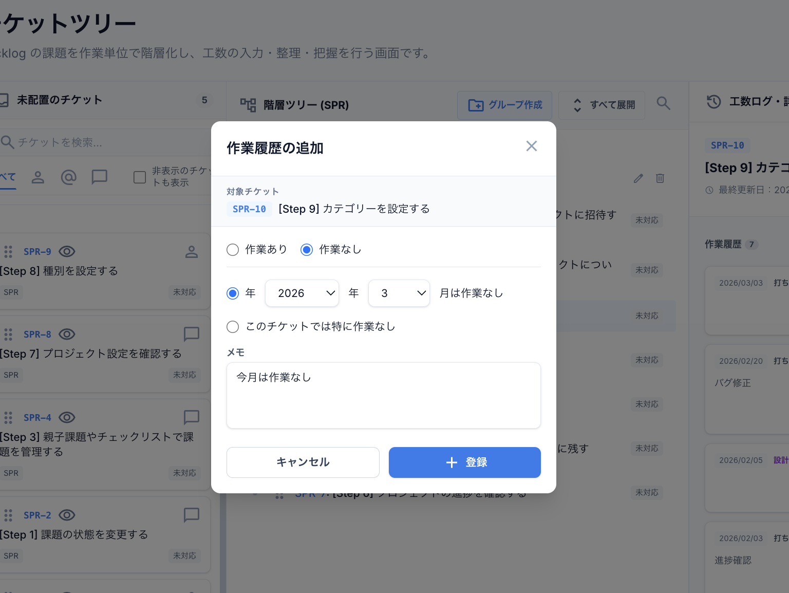Click キャンセル to dismiss the dialog

pos(303,462)
